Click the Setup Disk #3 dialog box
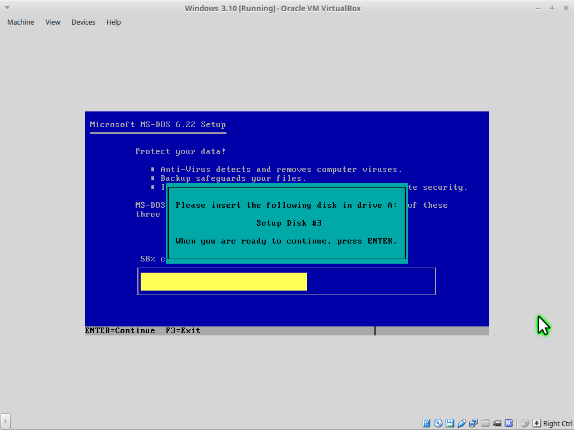Screen dimensions: 574x430 tap(286, 223)
